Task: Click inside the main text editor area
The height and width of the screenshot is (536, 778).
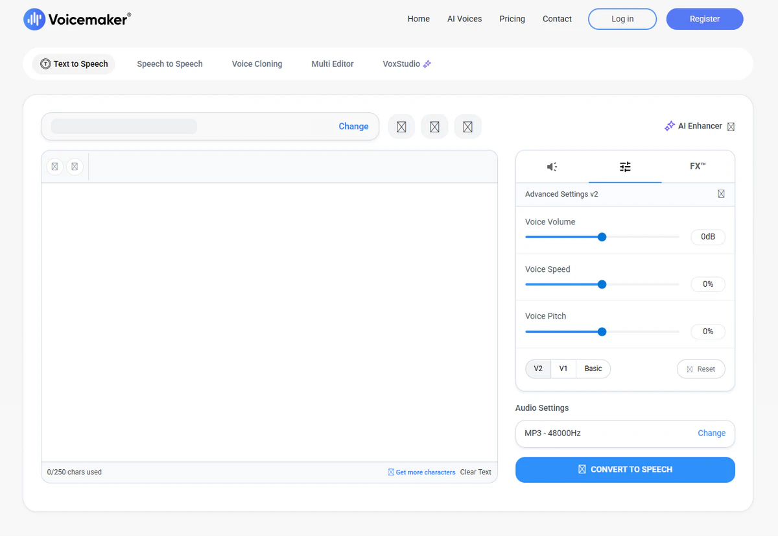Action: tap(269, 321)
